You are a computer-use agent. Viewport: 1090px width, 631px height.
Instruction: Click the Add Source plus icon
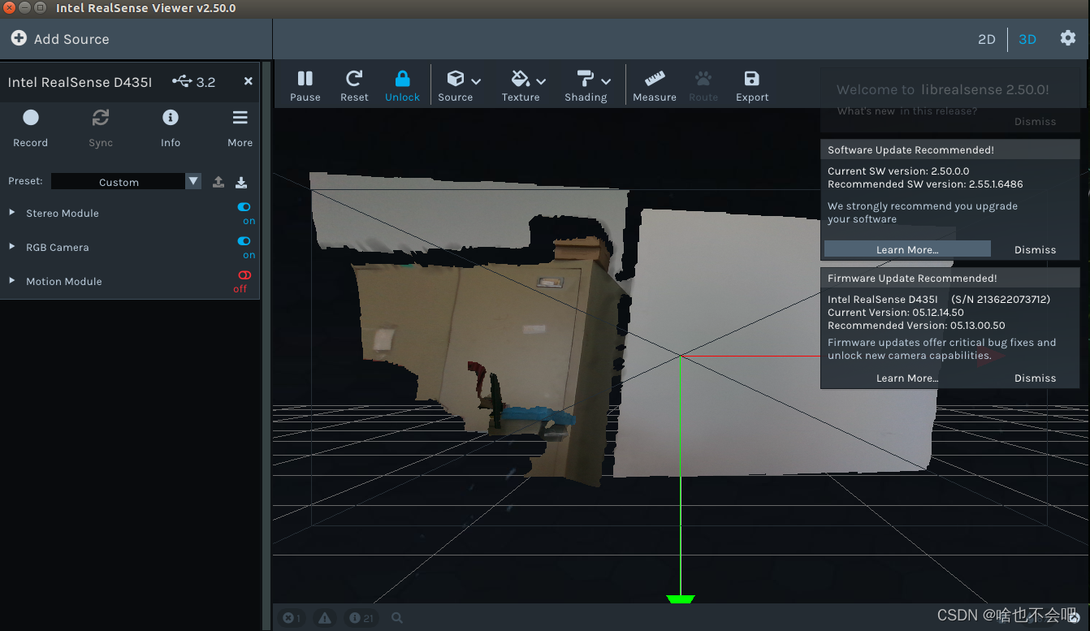coord(19,38)
